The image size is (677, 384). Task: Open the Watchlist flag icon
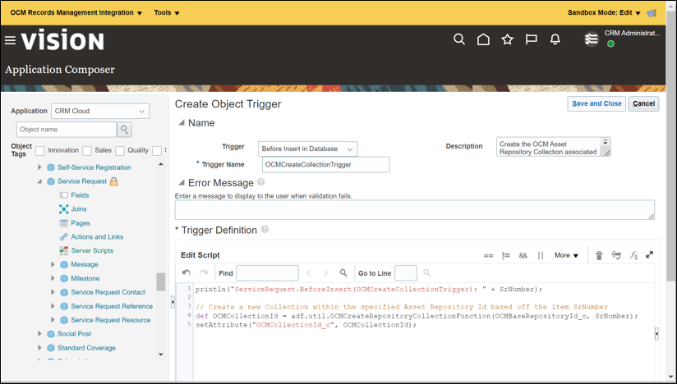(531, 39)
